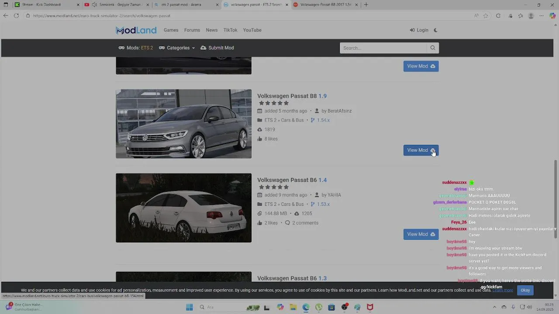Click the browser Back arrow

pyautogui.click(x=6, y=16)
